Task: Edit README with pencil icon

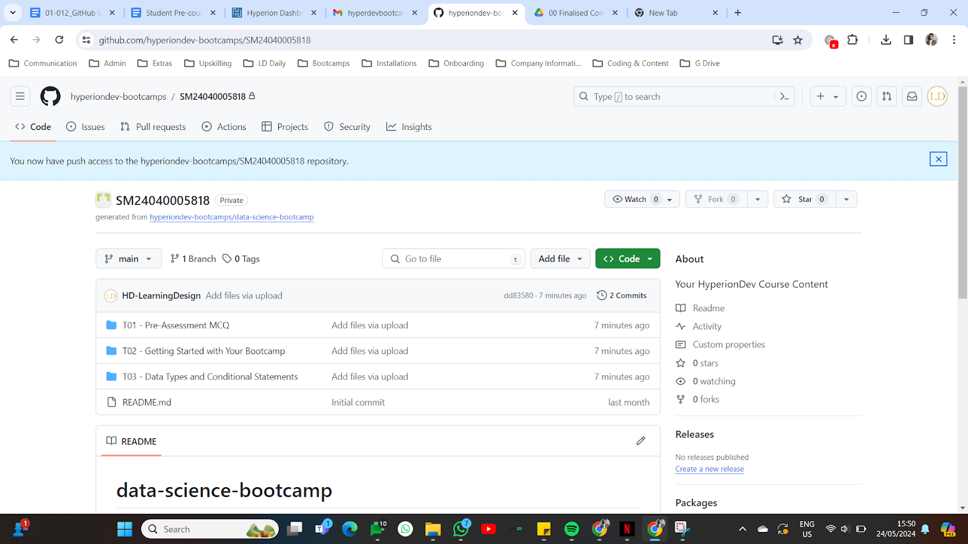Action: point(641,441)
